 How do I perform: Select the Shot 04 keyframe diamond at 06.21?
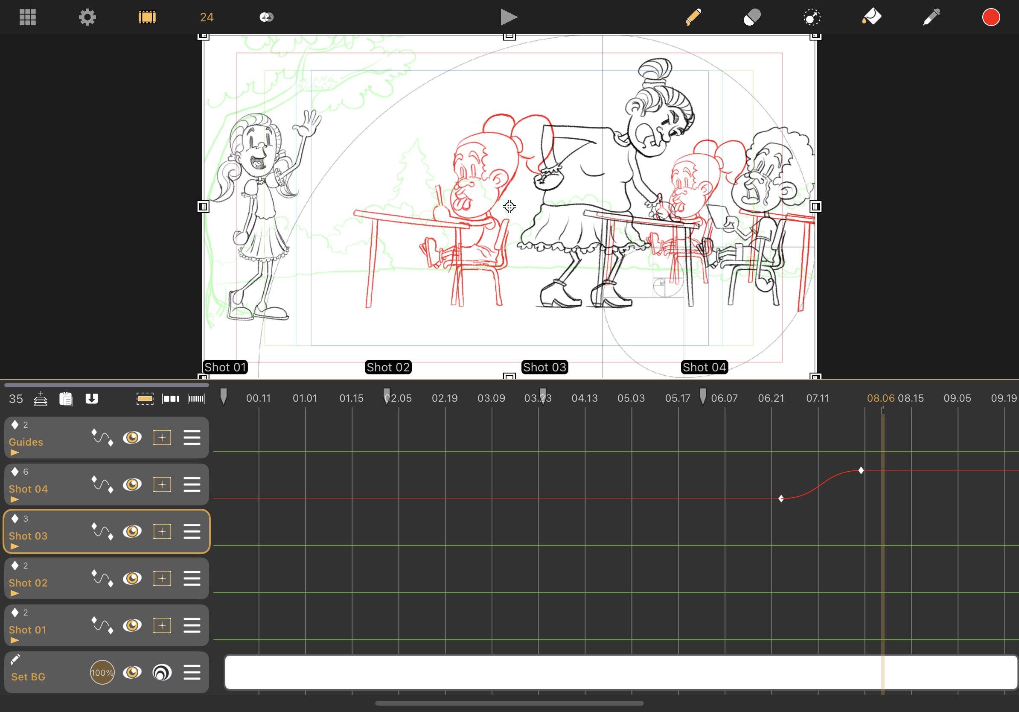781,499
